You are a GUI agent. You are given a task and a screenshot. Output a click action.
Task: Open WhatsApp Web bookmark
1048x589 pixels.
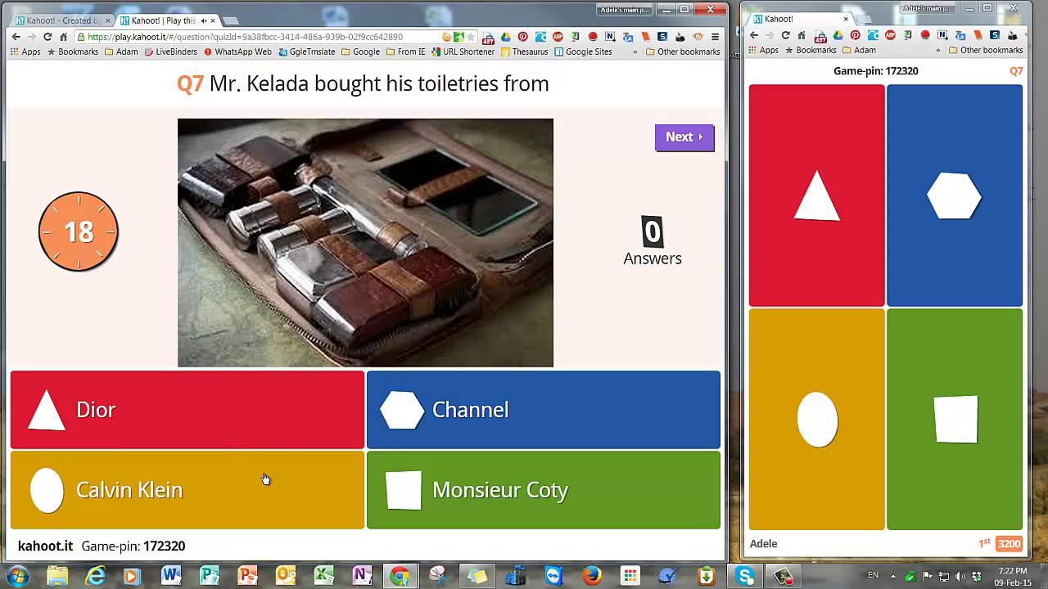pyautogui.click(x=238, y=52)
